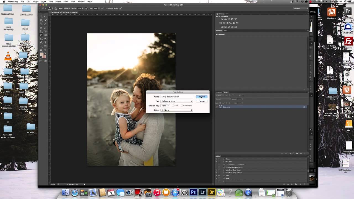Add a Levels adjustment
Screen dimensions: 354x199
(226, 19)
